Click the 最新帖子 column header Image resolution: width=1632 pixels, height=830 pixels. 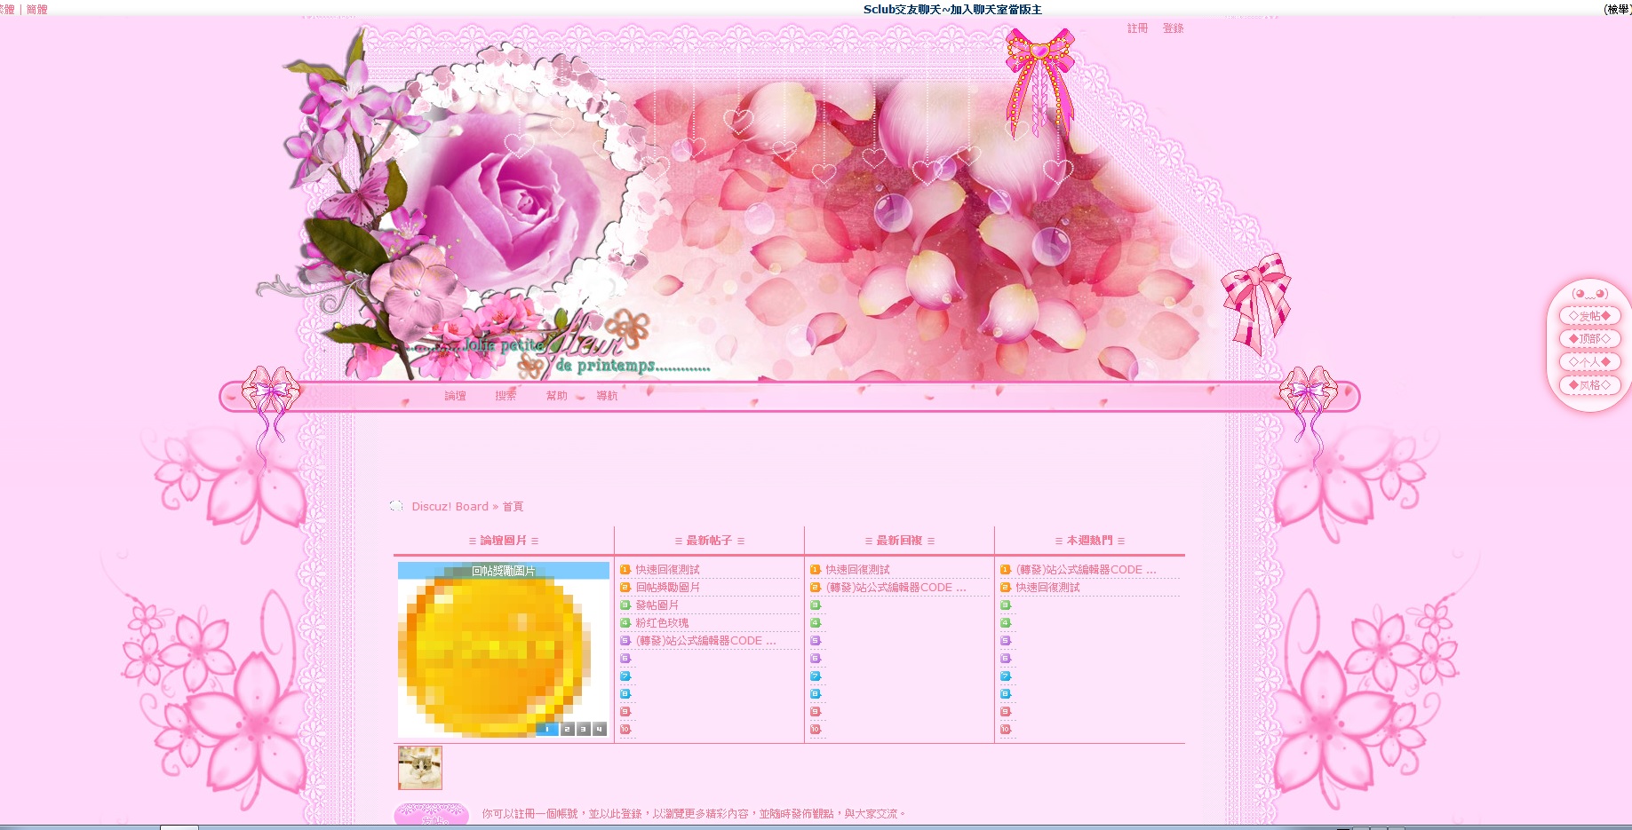tap(709, 541)
